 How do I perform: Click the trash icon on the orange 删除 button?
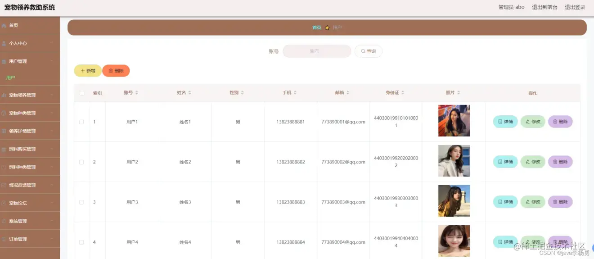(x=111, y=71)
